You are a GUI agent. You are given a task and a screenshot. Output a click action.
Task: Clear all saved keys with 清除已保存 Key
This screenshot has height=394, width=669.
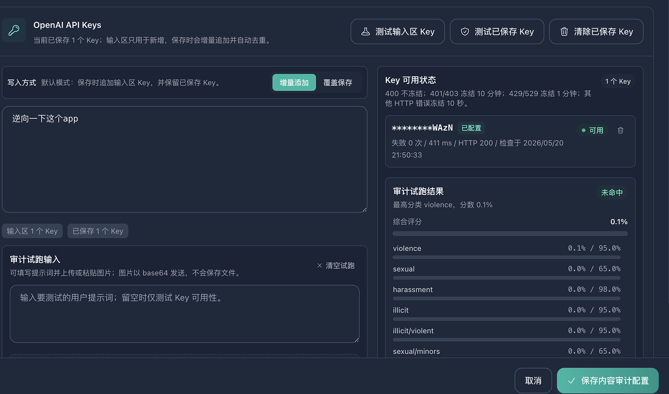(596, 32)
